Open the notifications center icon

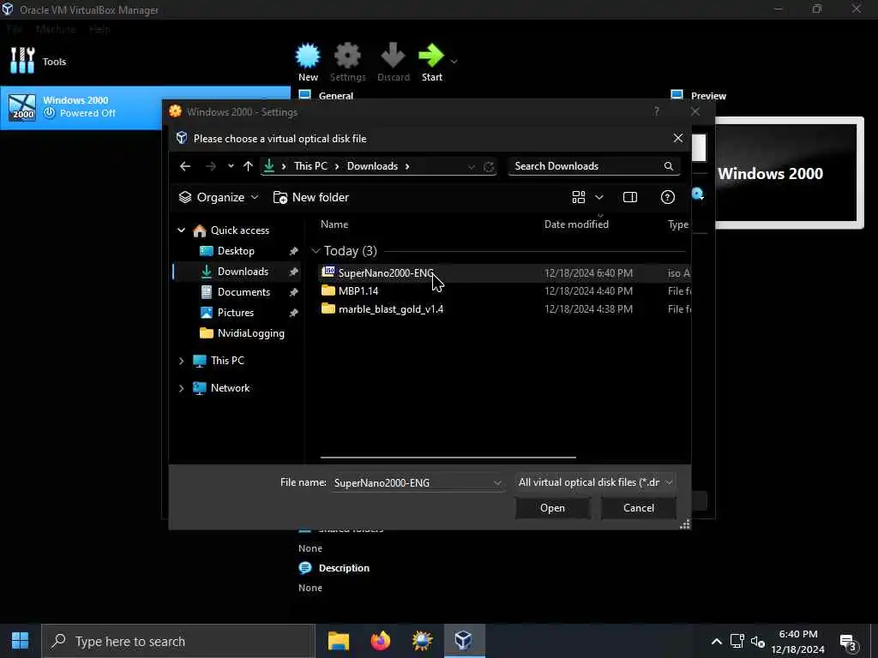pos(848,643)
